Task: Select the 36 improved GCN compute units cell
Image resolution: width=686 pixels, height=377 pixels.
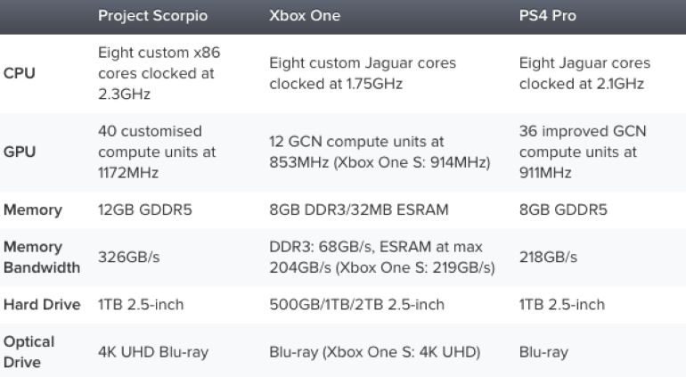Action: 583,152
